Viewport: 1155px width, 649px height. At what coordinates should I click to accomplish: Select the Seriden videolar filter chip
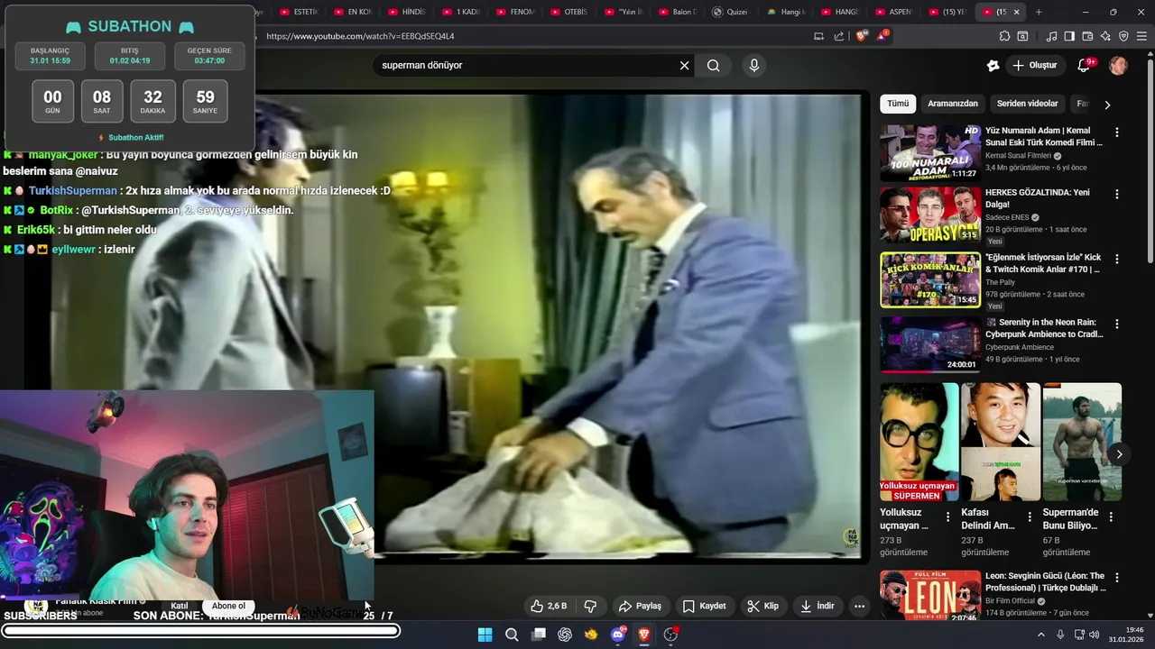1028,104
